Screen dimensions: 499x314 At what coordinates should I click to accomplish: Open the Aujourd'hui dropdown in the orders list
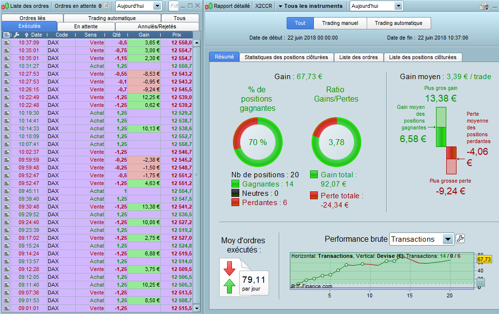(x=139, y=6)
